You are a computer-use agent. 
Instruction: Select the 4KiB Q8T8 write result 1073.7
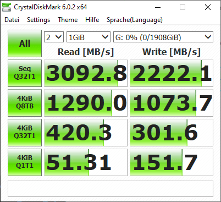tap(172, 103)
